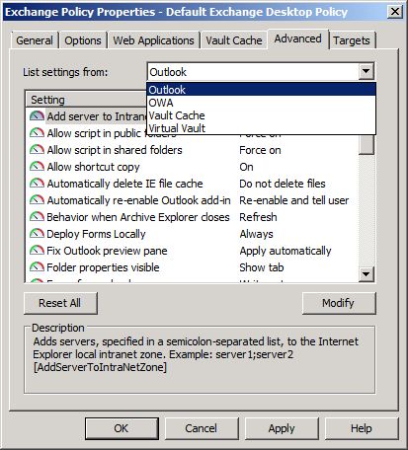
Task: Click gauge icon beside Automatically delete IE file cache
Action: [37, 184]
